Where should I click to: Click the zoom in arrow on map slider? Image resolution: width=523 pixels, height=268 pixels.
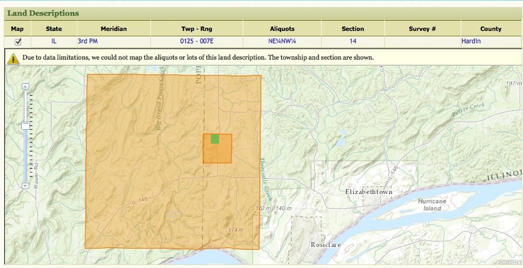tap(25, 86)
